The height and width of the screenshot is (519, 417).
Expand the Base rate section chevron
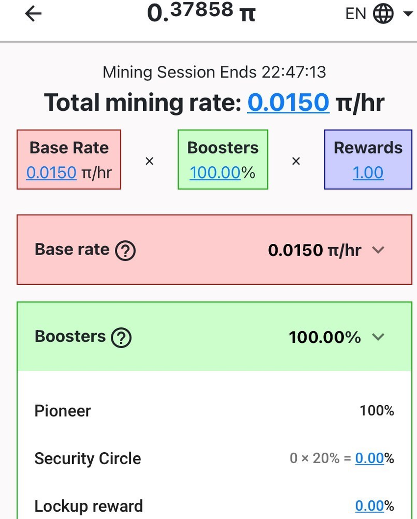378,250
